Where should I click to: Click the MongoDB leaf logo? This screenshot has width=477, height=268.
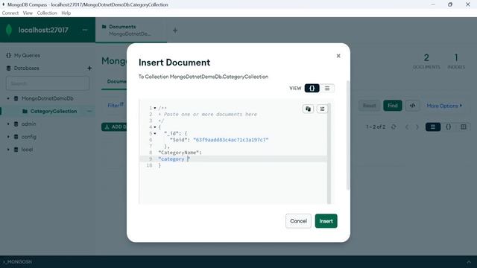(x=9, y=30)
